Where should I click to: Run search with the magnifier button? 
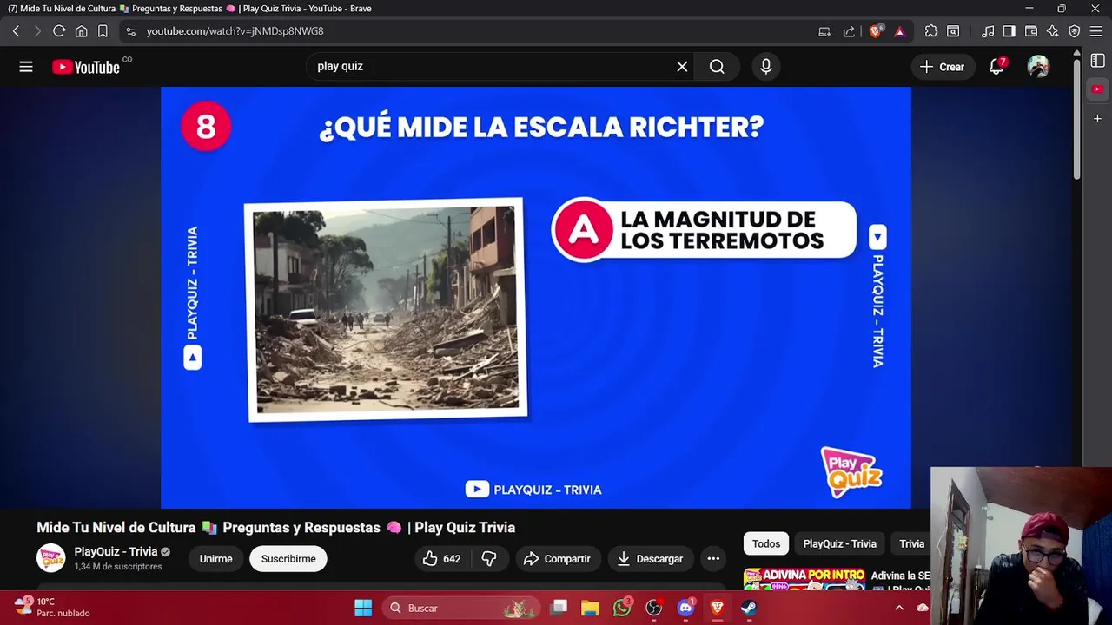click(x=717, y=67)
